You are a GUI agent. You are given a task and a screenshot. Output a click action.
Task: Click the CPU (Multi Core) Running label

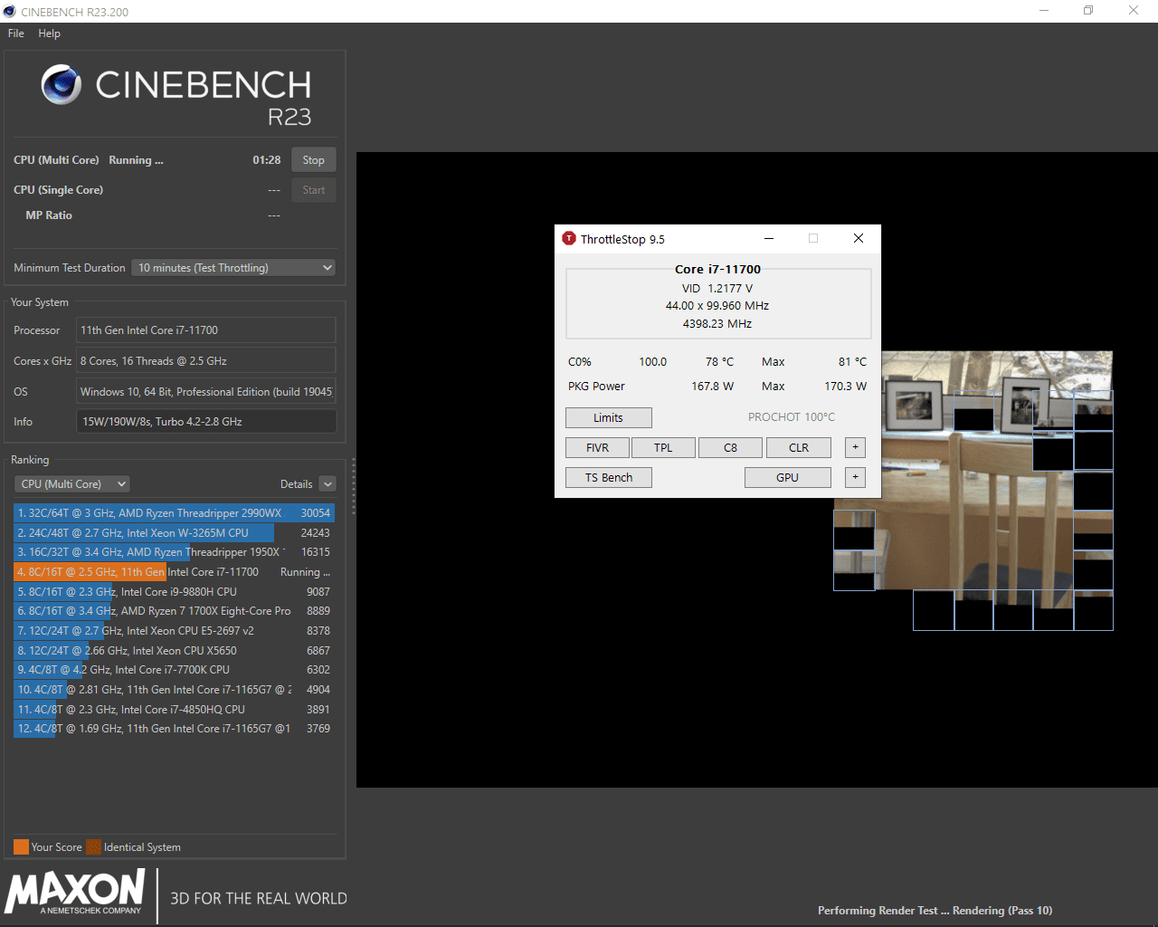click(x=89, y=160)
